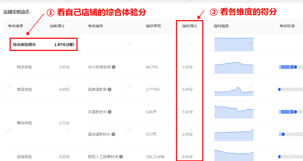This screenshot has height=161, width=303.
Task: Click the 指标得分 column header
Action: pos(189,26)
